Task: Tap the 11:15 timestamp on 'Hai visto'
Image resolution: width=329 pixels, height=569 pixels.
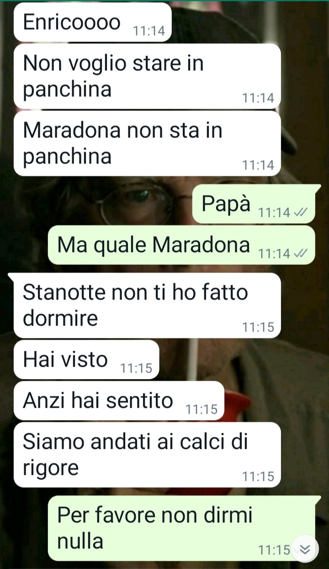Action: pyautogui.click(x=136, y=368)
